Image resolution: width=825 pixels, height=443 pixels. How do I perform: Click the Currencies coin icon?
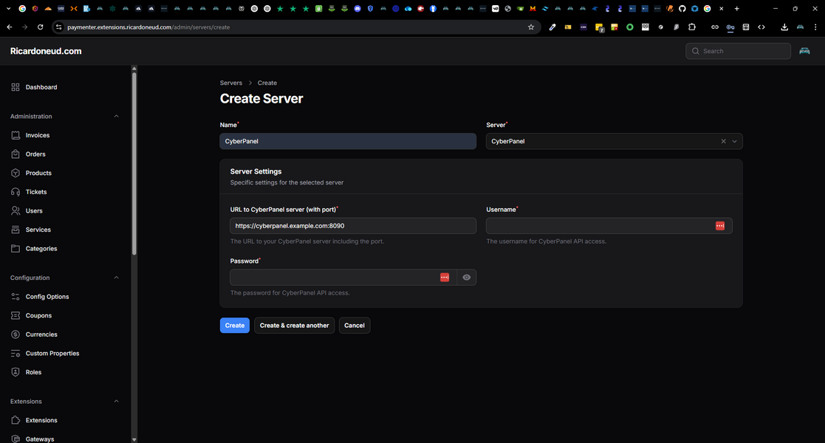[x=16, y=334]
